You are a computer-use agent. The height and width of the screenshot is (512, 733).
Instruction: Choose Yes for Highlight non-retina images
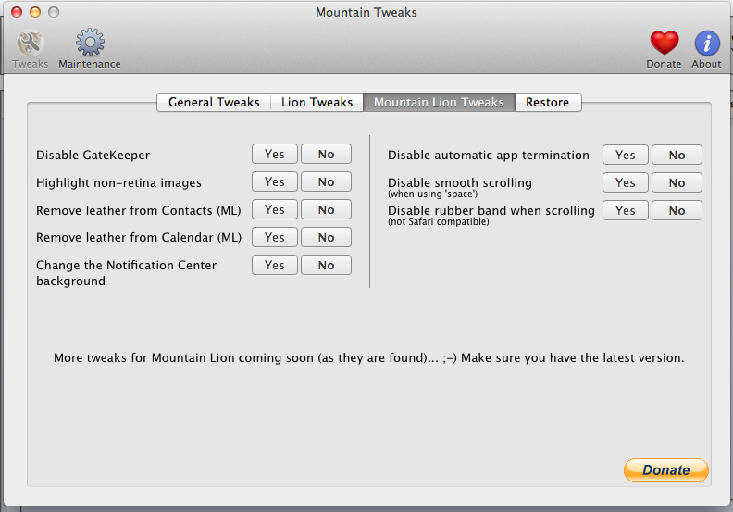click(274, 181)
